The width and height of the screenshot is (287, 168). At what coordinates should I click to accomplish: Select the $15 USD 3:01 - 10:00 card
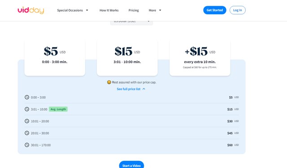pyautogui.click(x=127, y=57)
